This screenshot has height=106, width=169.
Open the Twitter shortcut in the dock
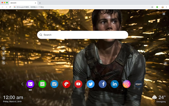91,84
